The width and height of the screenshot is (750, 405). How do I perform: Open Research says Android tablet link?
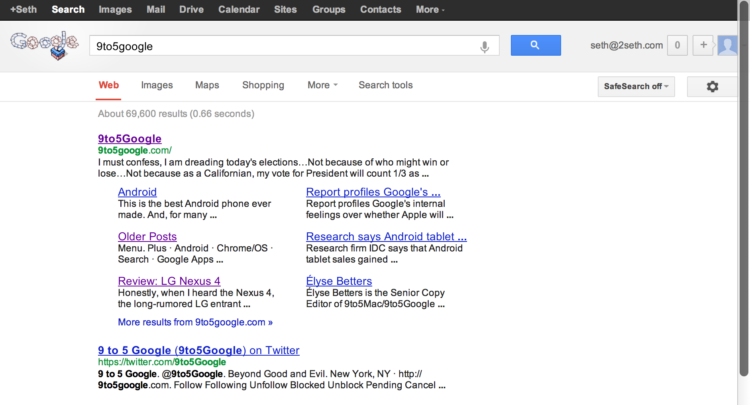pos(386,236)
